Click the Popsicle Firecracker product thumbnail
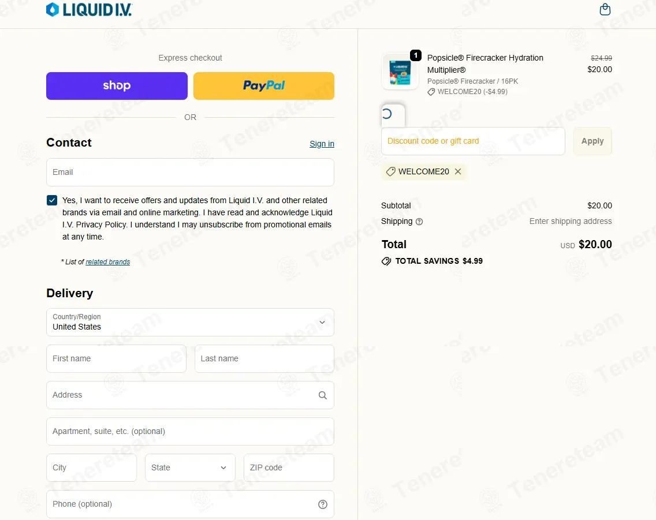 (400, 72)
